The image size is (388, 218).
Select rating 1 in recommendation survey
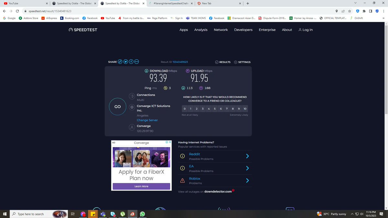(191, 109)
